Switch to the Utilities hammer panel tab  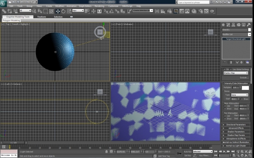(248, 25)
